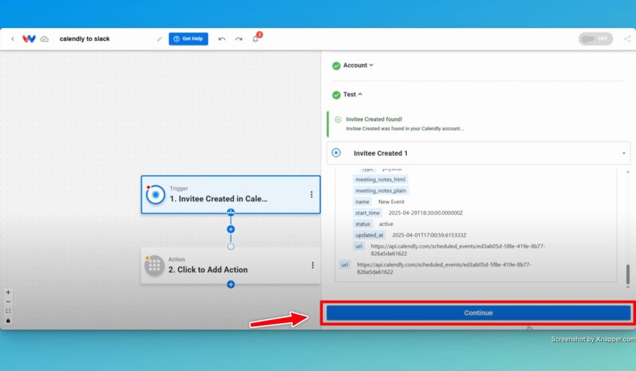Click the active status value
636x371 pixels.
(386, 224)
